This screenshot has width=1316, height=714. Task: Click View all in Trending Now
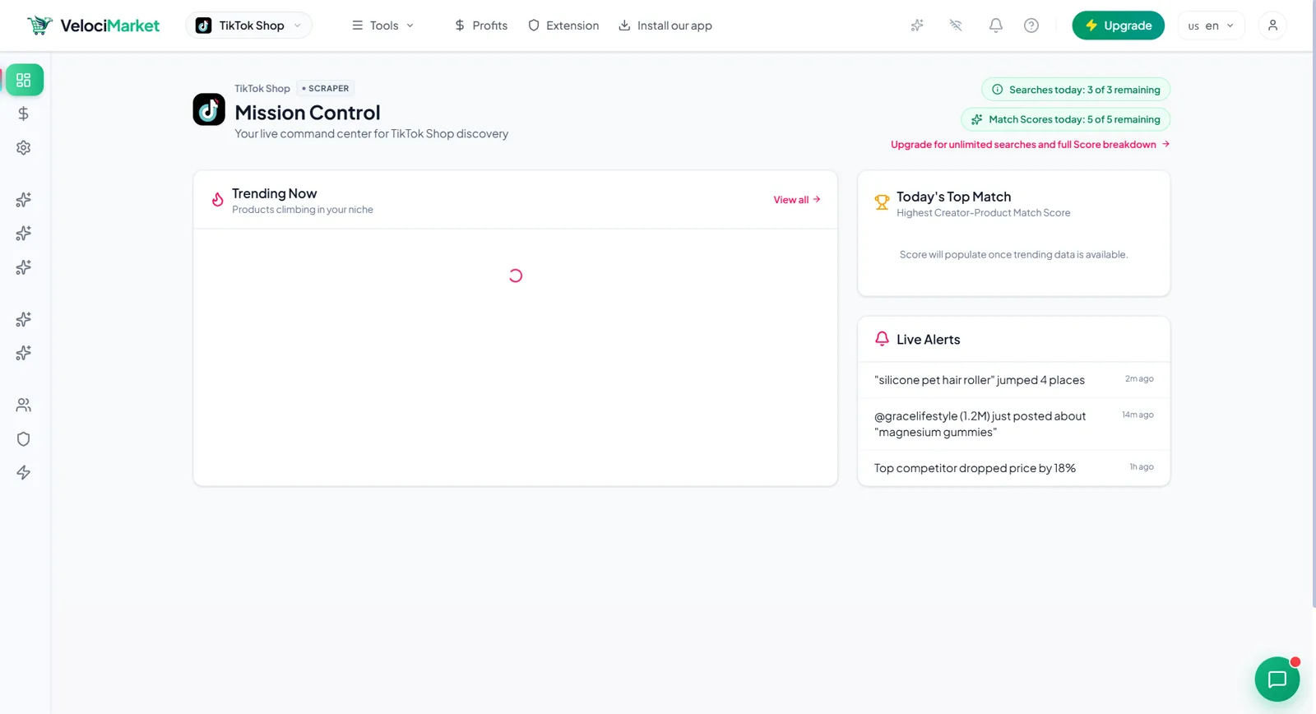tap(797, 200)
